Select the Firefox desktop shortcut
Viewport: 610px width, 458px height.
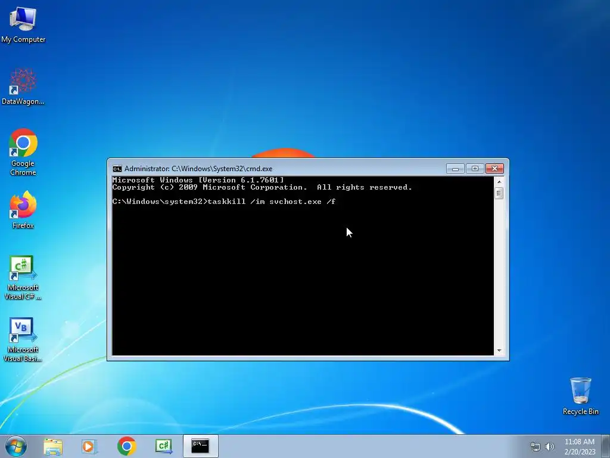click(x=23, y=209)
